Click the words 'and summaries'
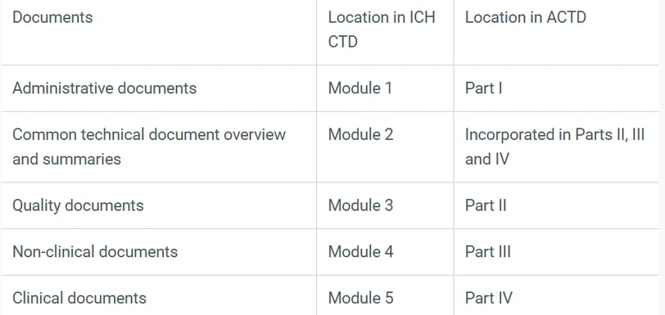Image resolution: width=665 pixels, height=315 pixels. [x=66, y=159]
